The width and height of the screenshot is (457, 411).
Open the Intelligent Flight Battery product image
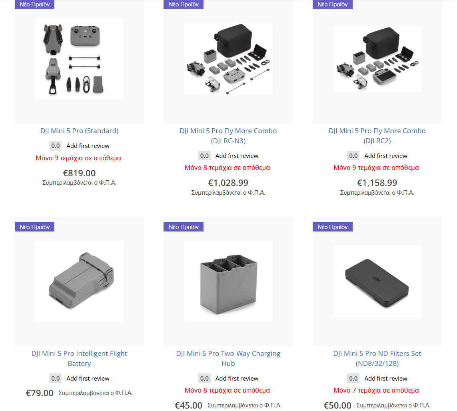[x=79, y=281]
